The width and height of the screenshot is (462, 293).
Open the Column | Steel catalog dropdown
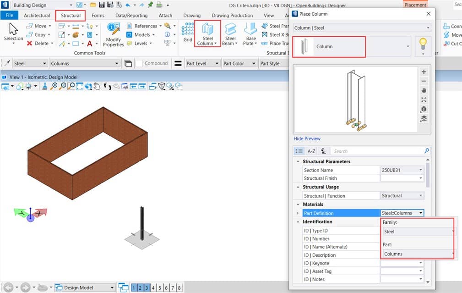click(361, 28)
